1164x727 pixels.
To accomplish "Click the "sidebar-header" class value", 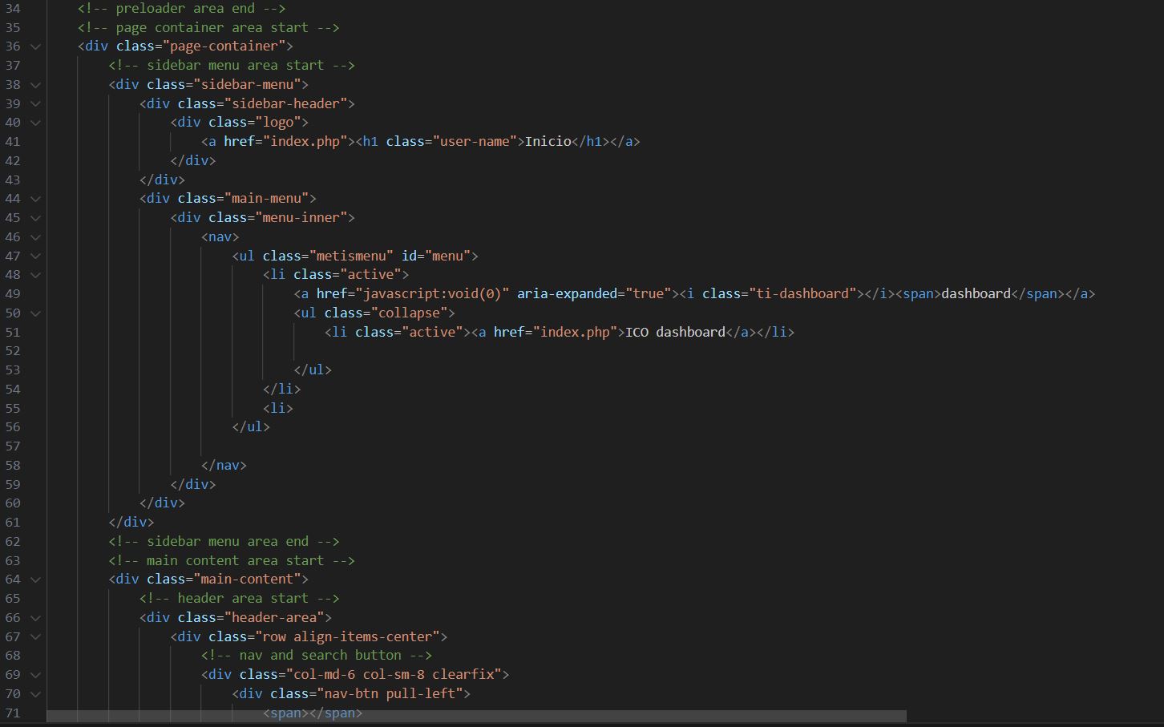I will point(285,103).
